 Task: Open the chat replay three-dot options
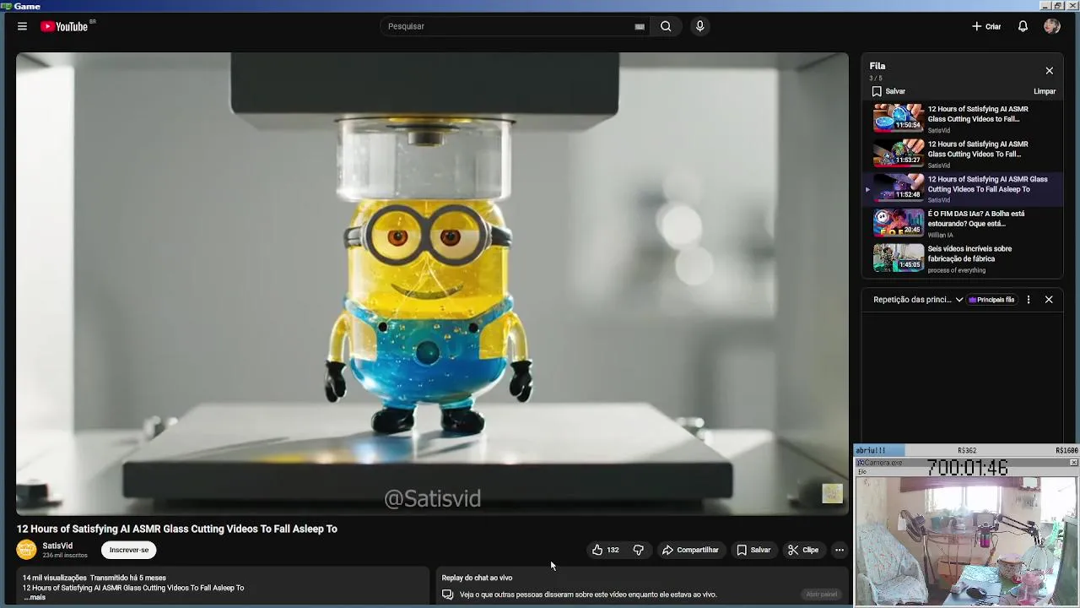1028,300
